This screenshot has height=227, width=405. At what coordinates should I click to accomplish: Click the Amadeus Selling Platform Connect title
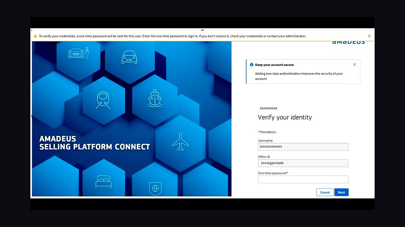pyautogui.click(x=94, y=143)
